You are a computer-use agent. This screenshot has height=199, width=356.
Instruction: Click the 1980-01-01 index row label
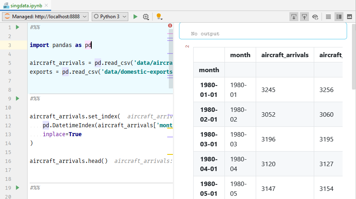click(x=209, y=90)
